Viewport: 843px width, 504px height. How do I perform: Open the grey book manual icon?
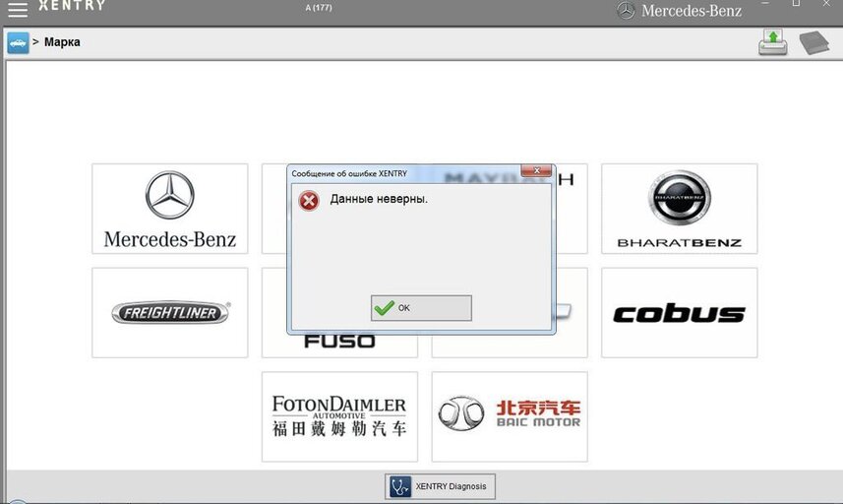tap(813, 43)
